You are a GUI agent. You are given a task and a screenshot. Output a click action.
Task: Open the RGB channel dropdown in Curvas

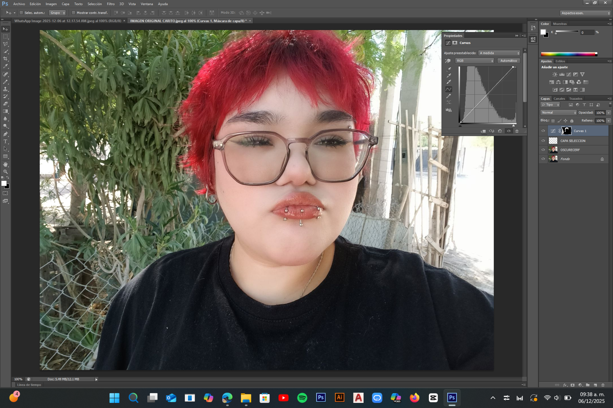(474, 61)
